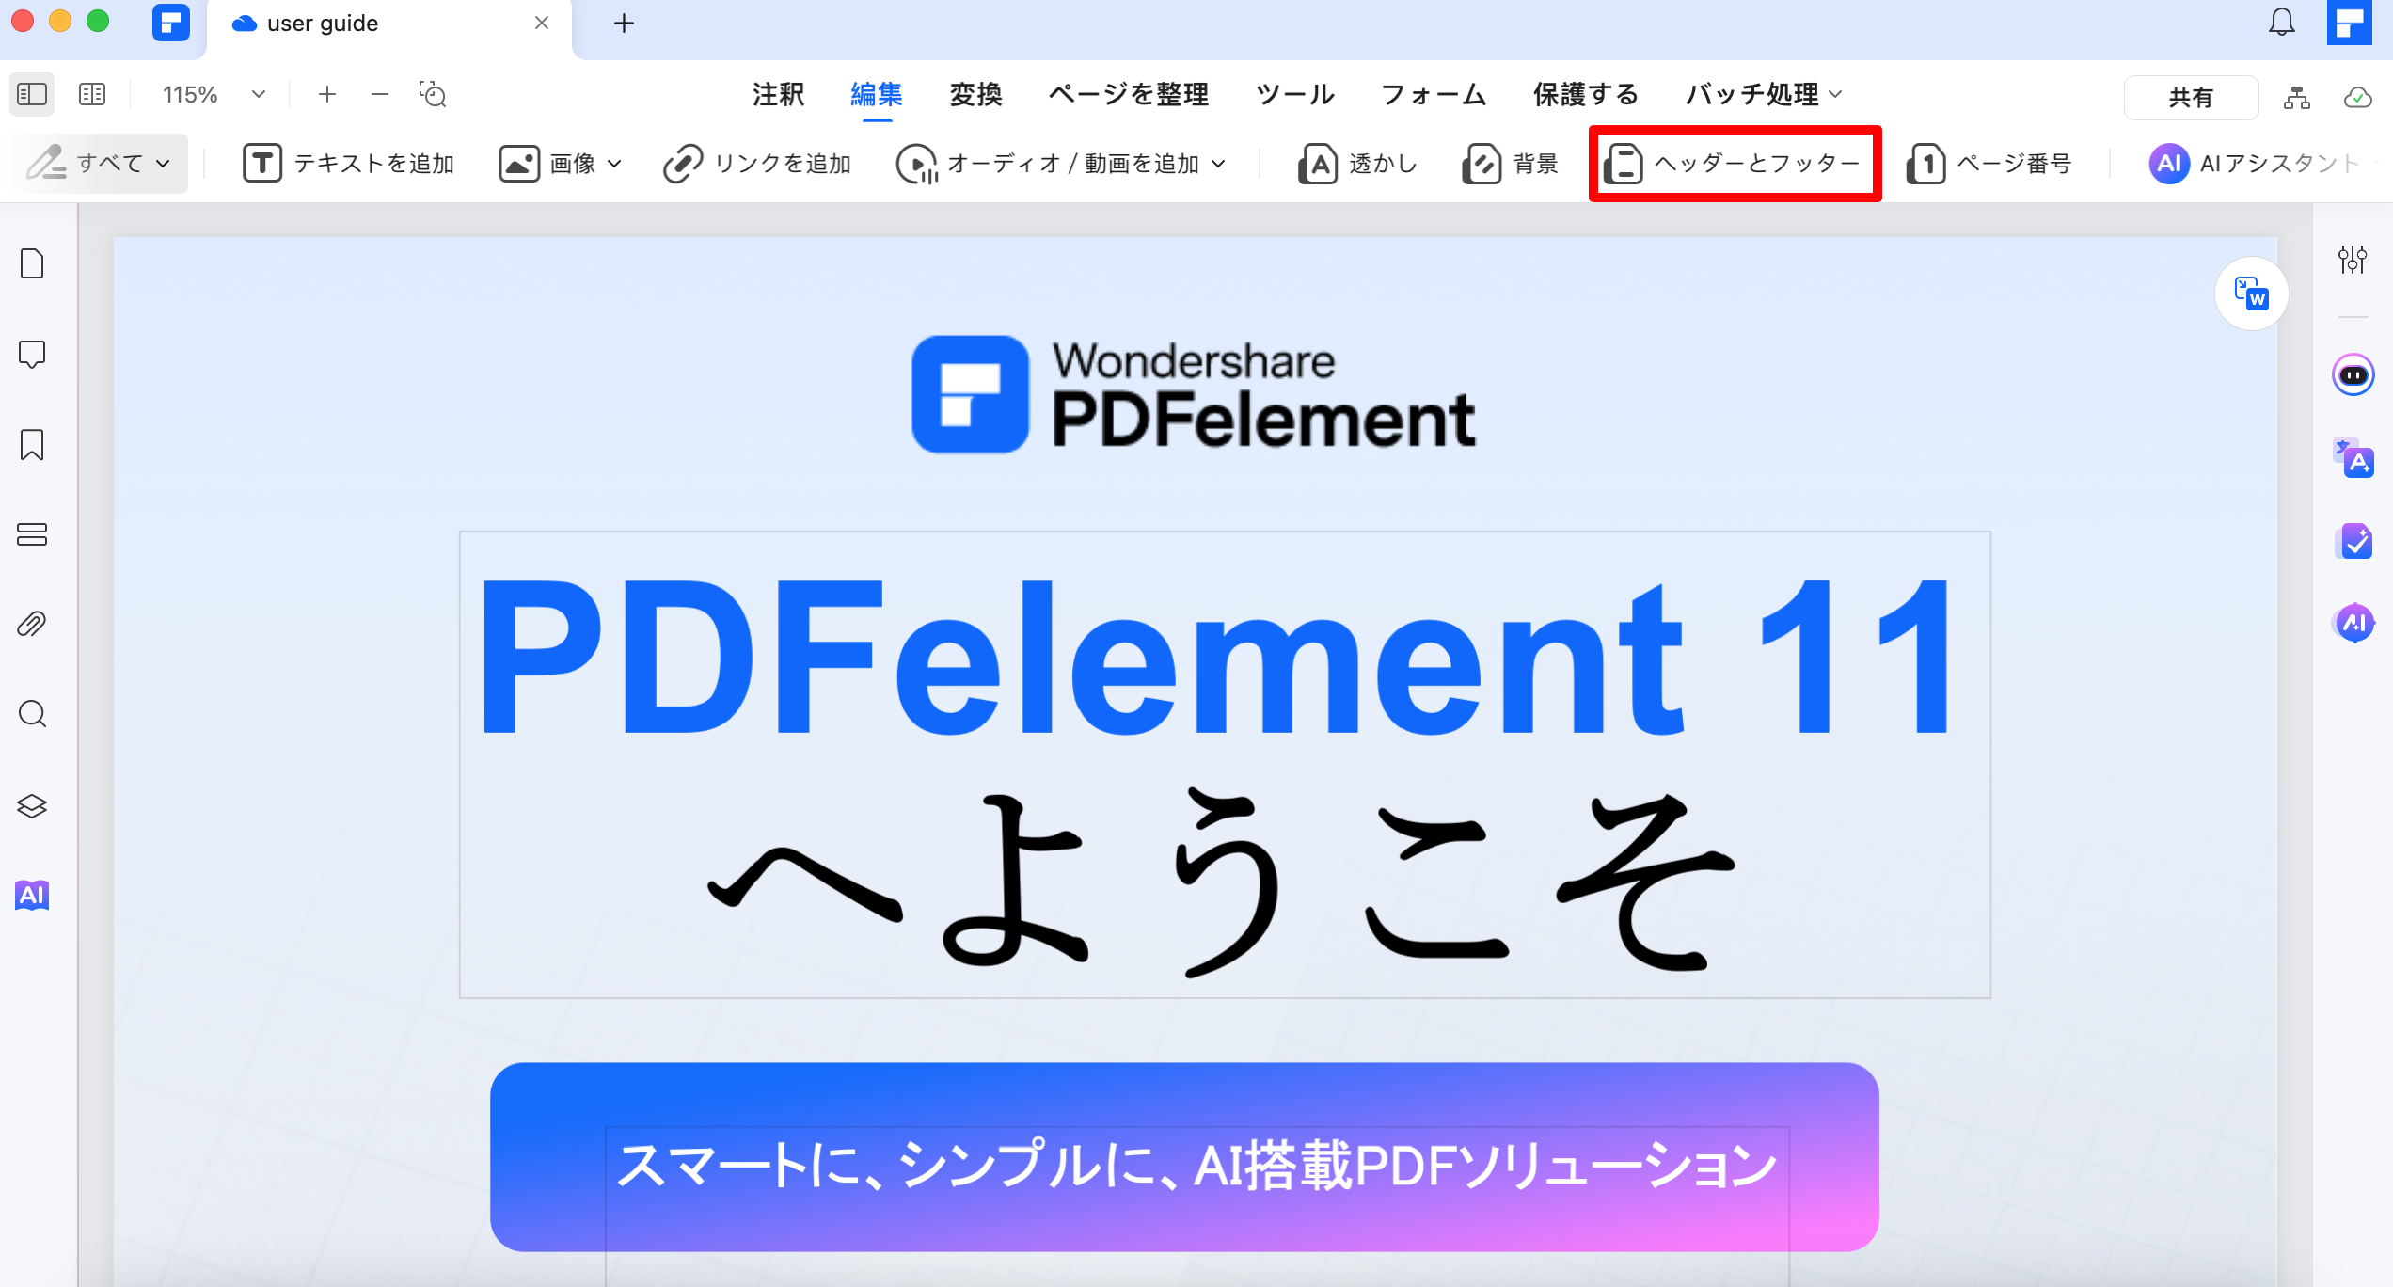This screenshot has height=1287, width=2393.
Task: Select the 編集 tab
Action: [x=876, y=94]
